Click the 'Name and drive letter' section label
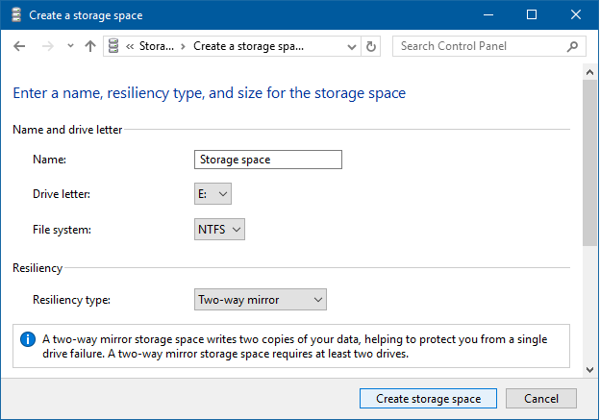This screenshot has height=420, width=600. pos(67,130)
